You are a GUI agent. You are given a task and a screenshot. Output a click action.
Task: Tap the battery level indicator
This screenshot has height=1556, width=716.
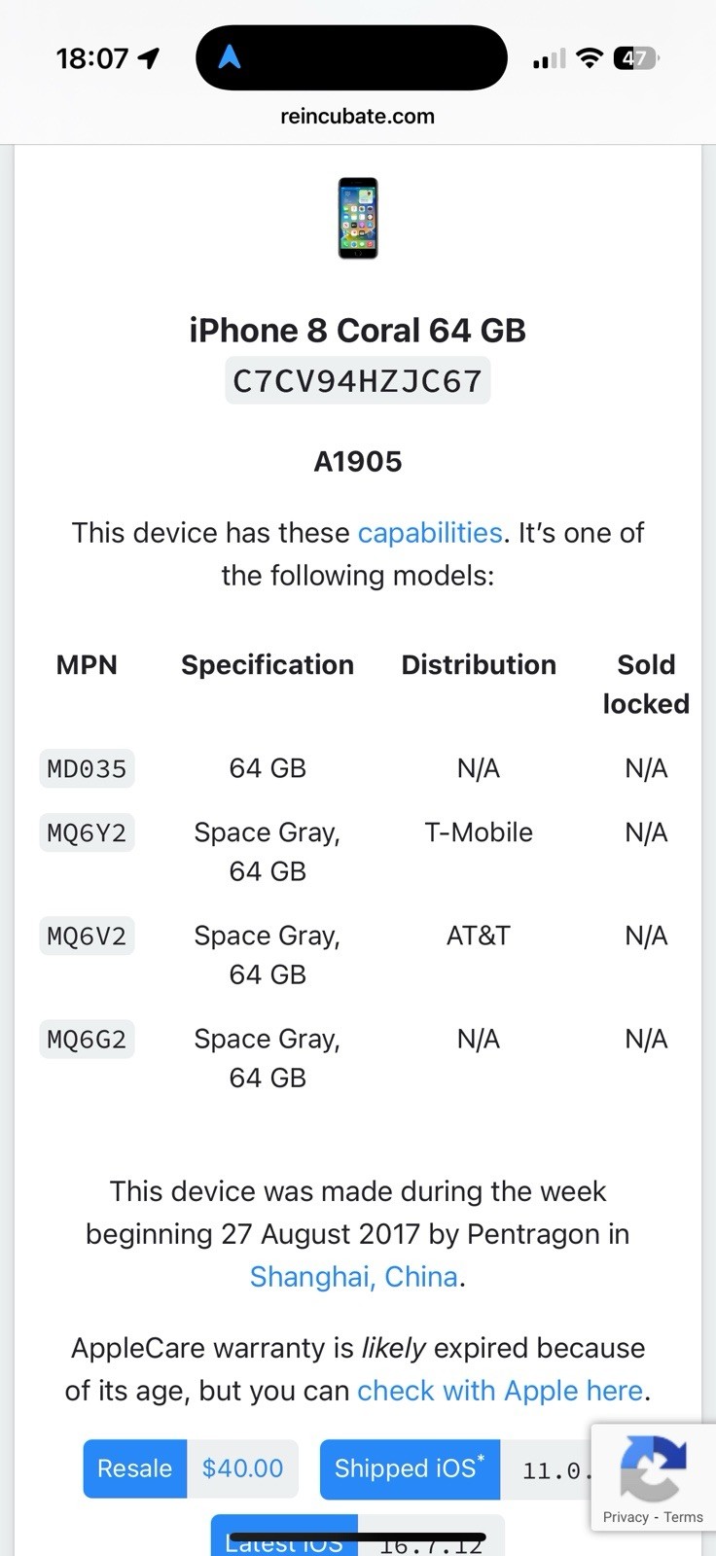pos(635,58)
